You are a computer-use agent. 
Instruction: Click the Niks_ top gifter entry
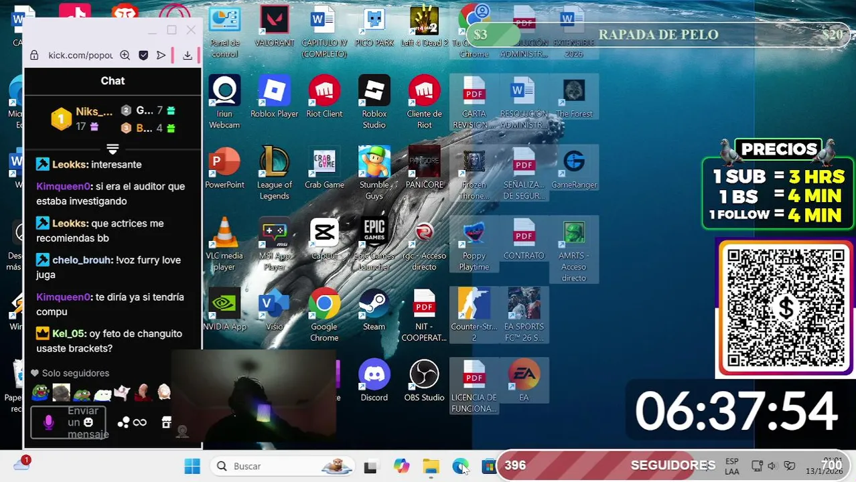click(82, 118)
